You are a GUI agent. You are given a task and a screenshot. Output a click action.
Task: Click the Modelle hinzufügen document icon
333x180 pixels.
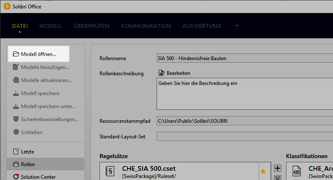[16, 67]
